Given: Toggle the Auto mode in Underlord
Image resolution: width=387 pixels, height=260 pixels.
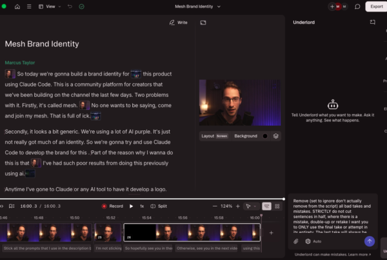Looking at the screenshot, I should 313,241.
